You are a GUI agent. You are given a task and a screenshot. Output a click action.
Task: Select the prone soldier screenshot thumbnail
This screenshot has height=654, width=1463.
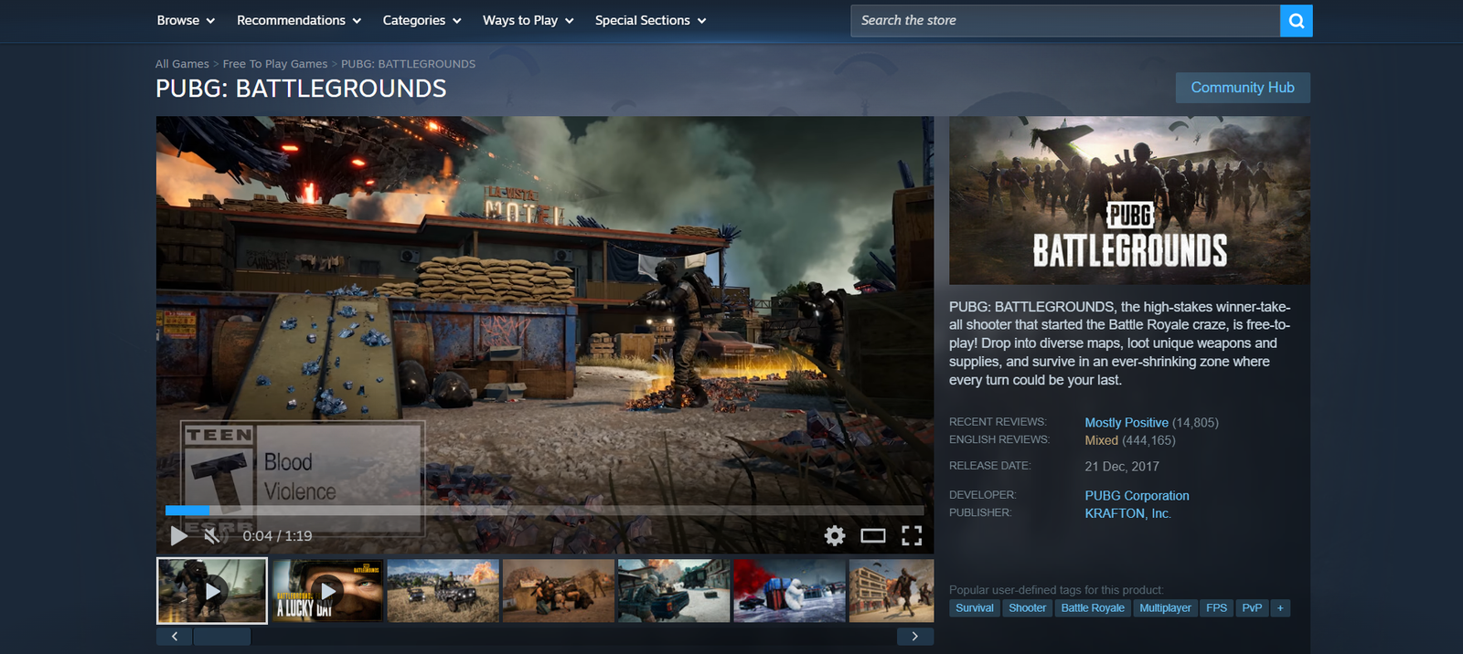click(x=559, y=591)
